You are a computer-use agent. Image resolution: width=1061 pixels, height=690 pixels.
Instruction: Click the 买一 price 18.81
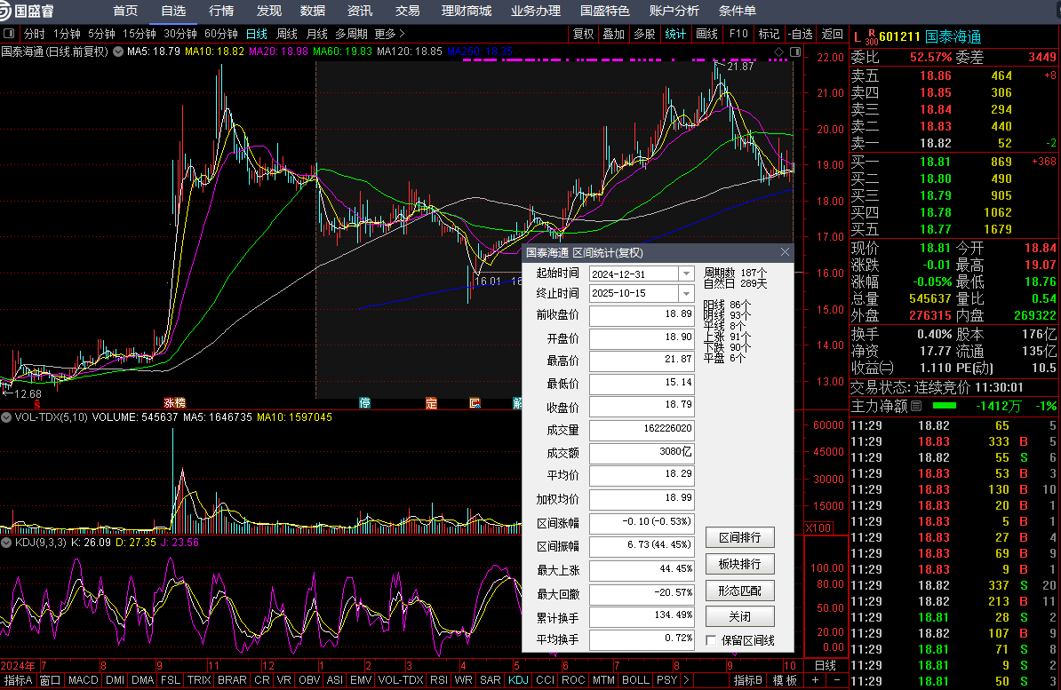tap(935, 162)
